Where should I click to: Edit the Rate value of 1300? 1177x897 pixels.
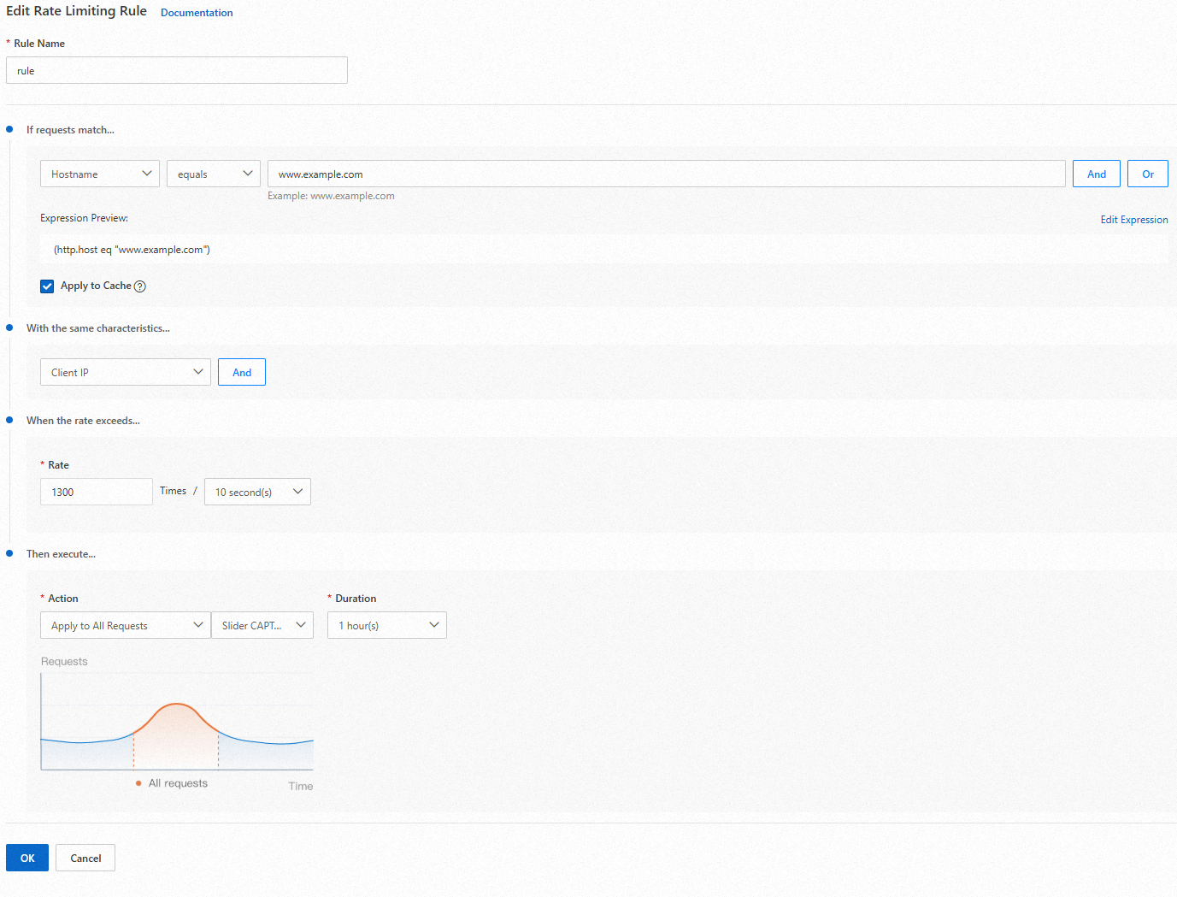pyautogui.click(x=96, y=492)
